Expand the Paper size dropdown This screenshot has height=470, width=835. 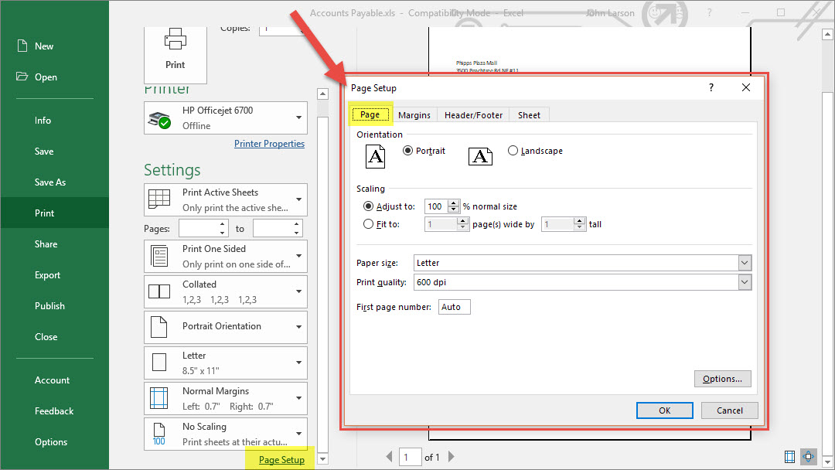744,263
